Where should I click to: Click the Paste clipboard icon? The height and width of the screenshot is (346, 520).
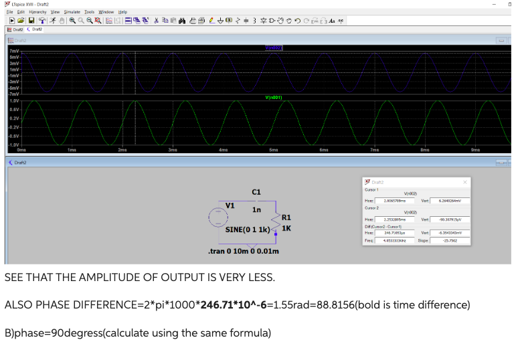[x=173, y=21]
